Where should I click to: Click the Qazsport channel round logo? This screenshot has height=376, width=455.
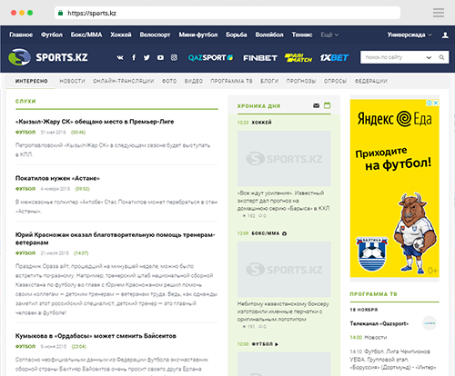coord(430,323)
